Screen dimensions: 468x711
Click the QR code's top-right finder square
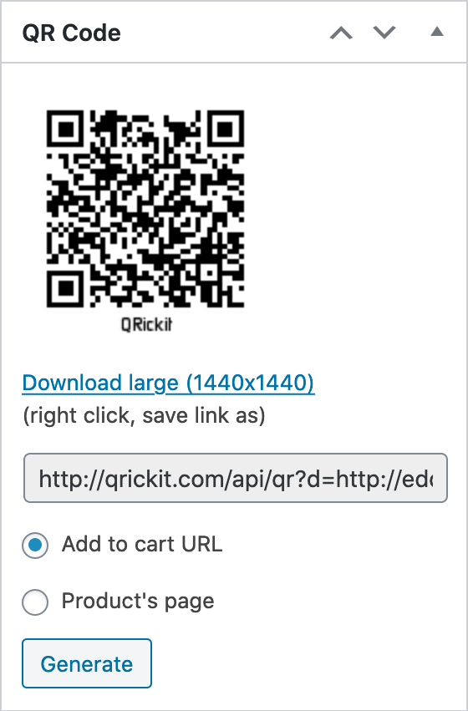pyautogui.click(x=225, y=130)
